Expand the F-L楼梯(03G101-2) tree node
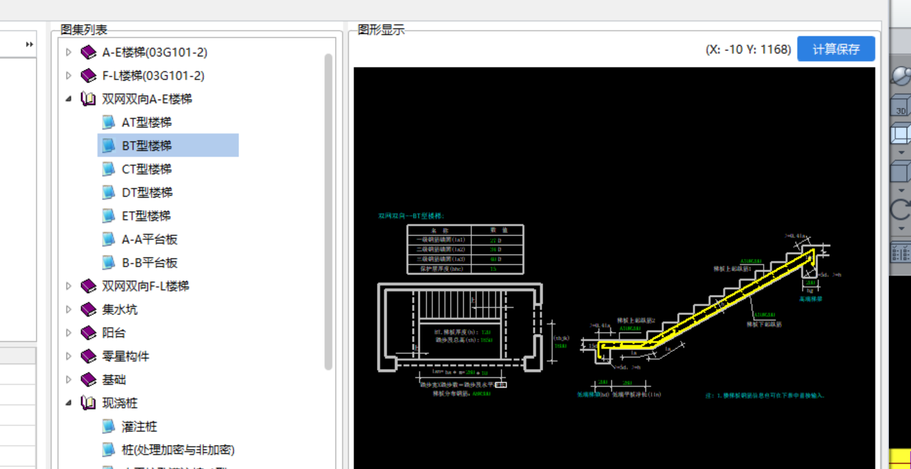Screen dimensions: 911x469 coord(69,76)
